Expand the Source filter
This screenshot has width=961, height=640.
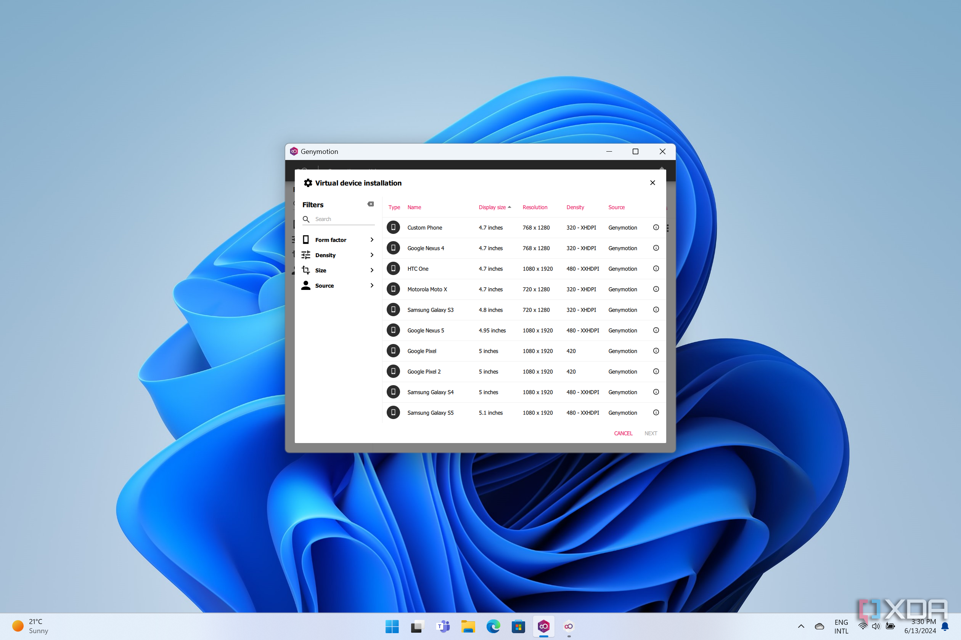point(338,285)
